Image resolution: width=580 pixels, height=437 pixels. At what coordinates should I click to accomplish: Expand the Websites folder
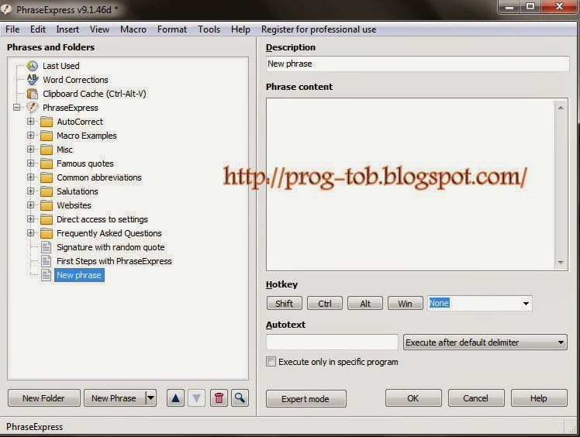click(x=31, y=205)
